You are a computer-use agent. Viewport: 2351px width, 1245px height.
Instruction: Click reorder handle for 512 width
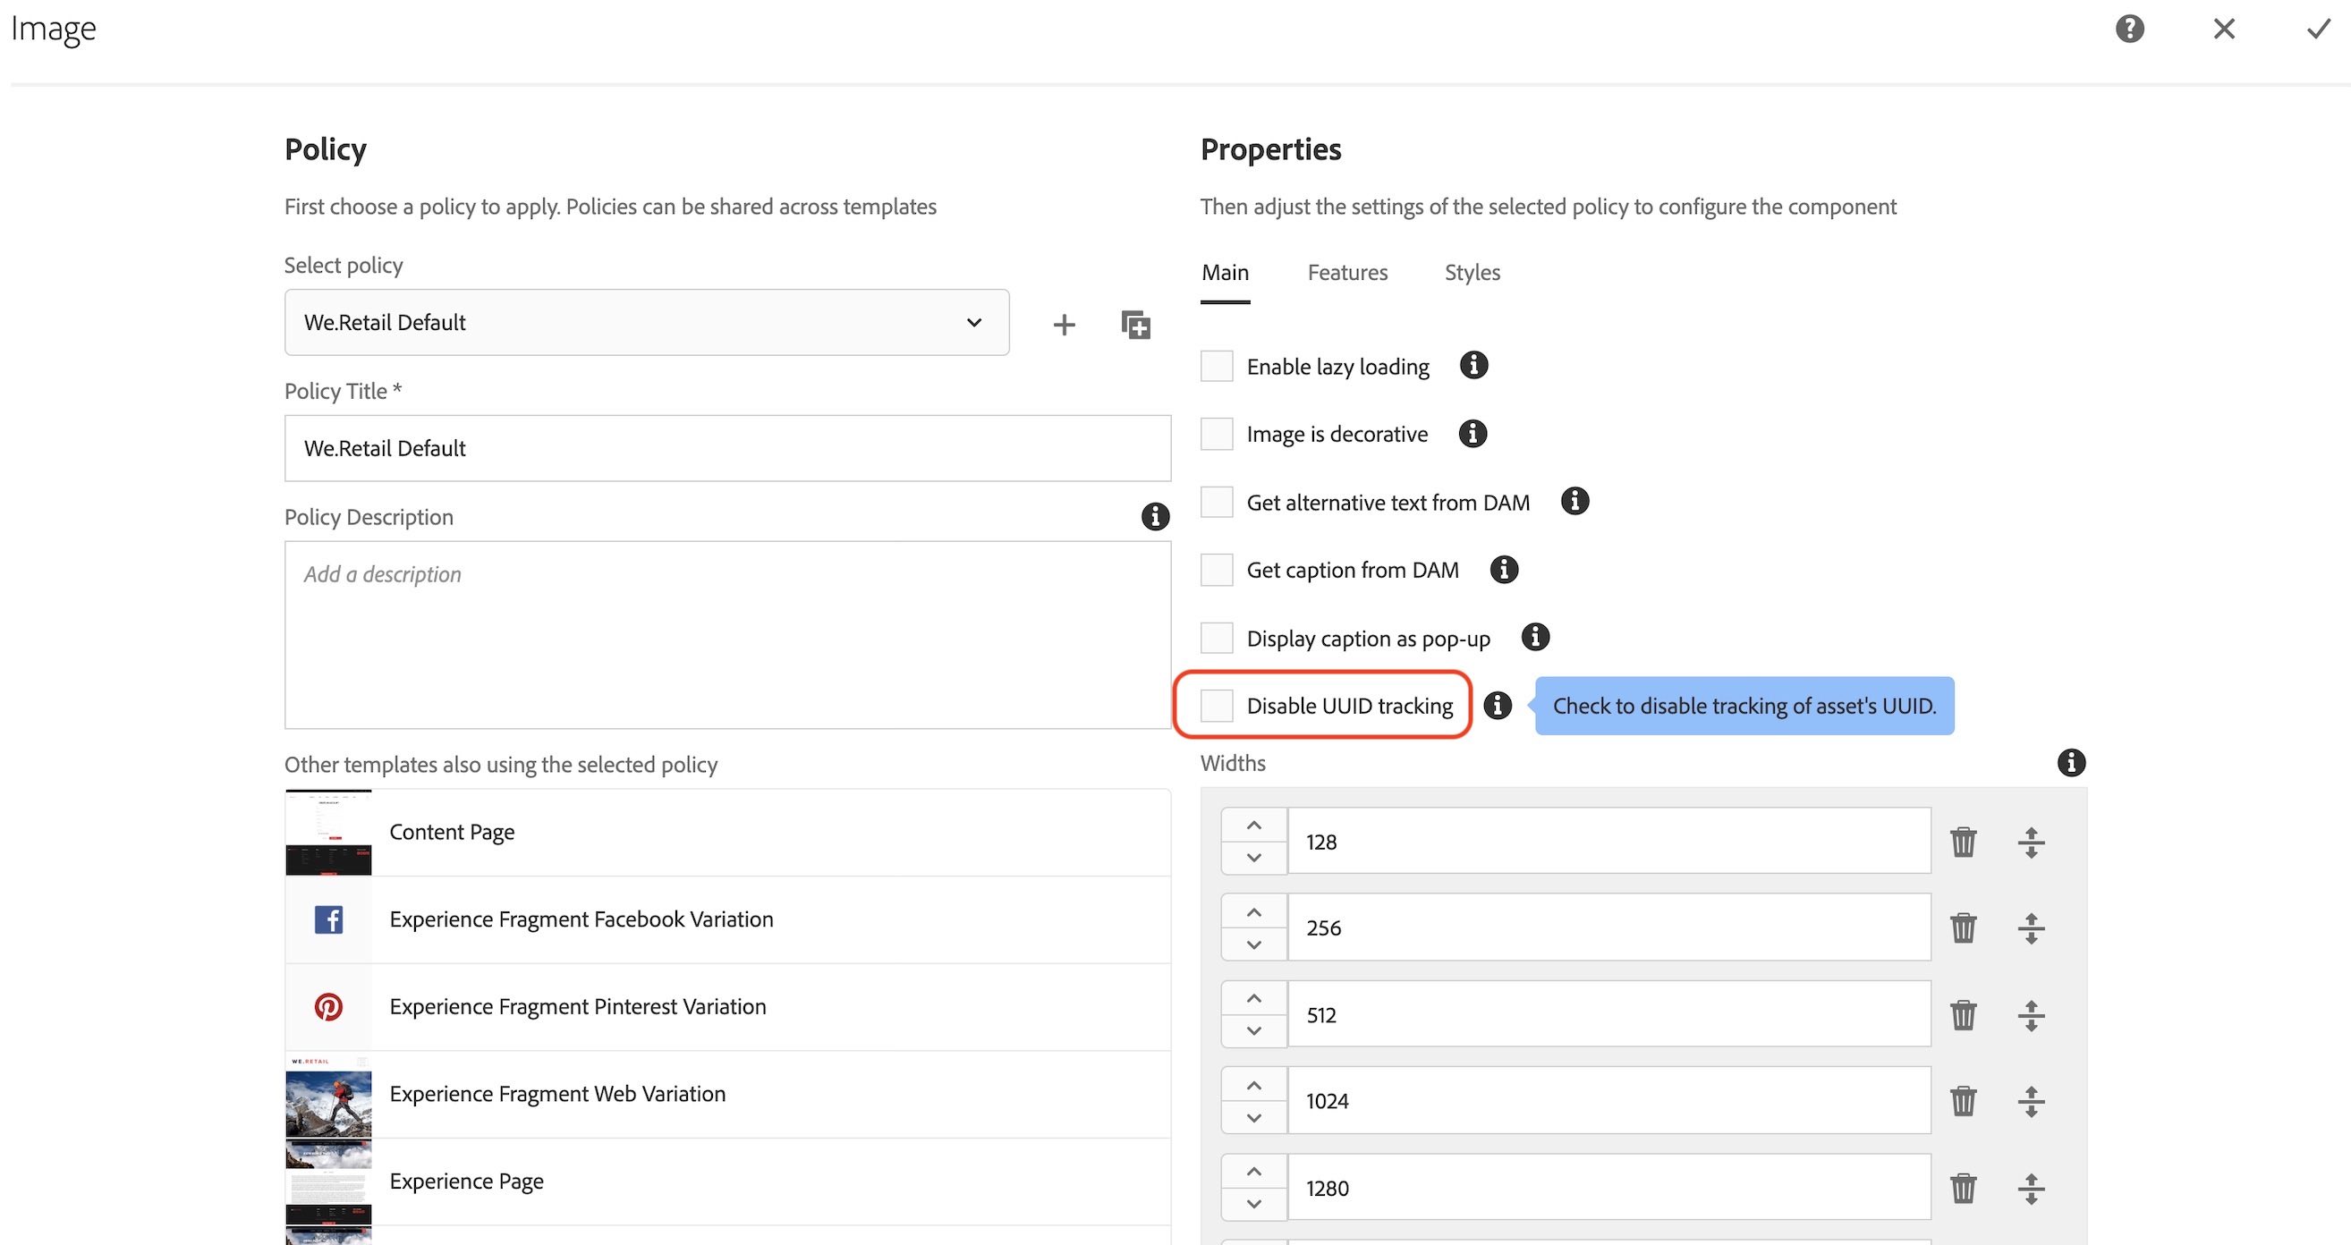point(2031,1015)
